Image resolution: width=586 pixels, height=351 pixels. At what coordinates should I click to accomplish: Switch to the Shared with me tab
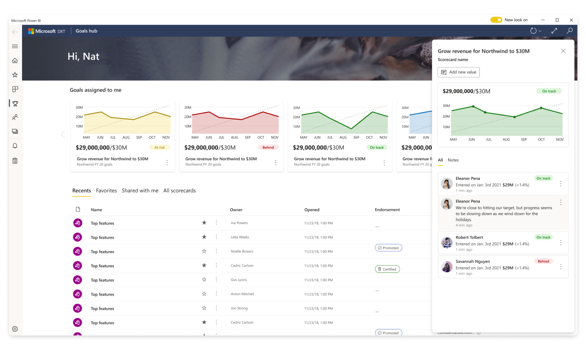click(x=140, y=191)
